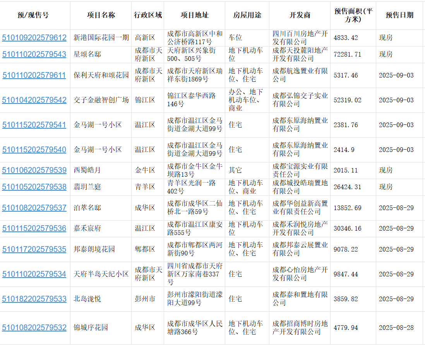Click developer 成都招商博时房地产开发有限公司
This screenshot has width=425, height=345.
pyautogui.click(x=300, y=328)
